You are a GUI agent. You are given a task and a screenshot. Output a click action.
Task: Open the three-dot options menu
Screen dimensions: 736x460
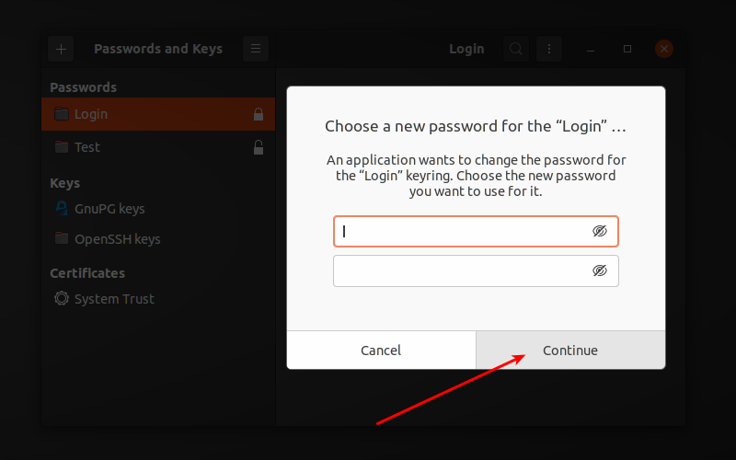point(549,49)
